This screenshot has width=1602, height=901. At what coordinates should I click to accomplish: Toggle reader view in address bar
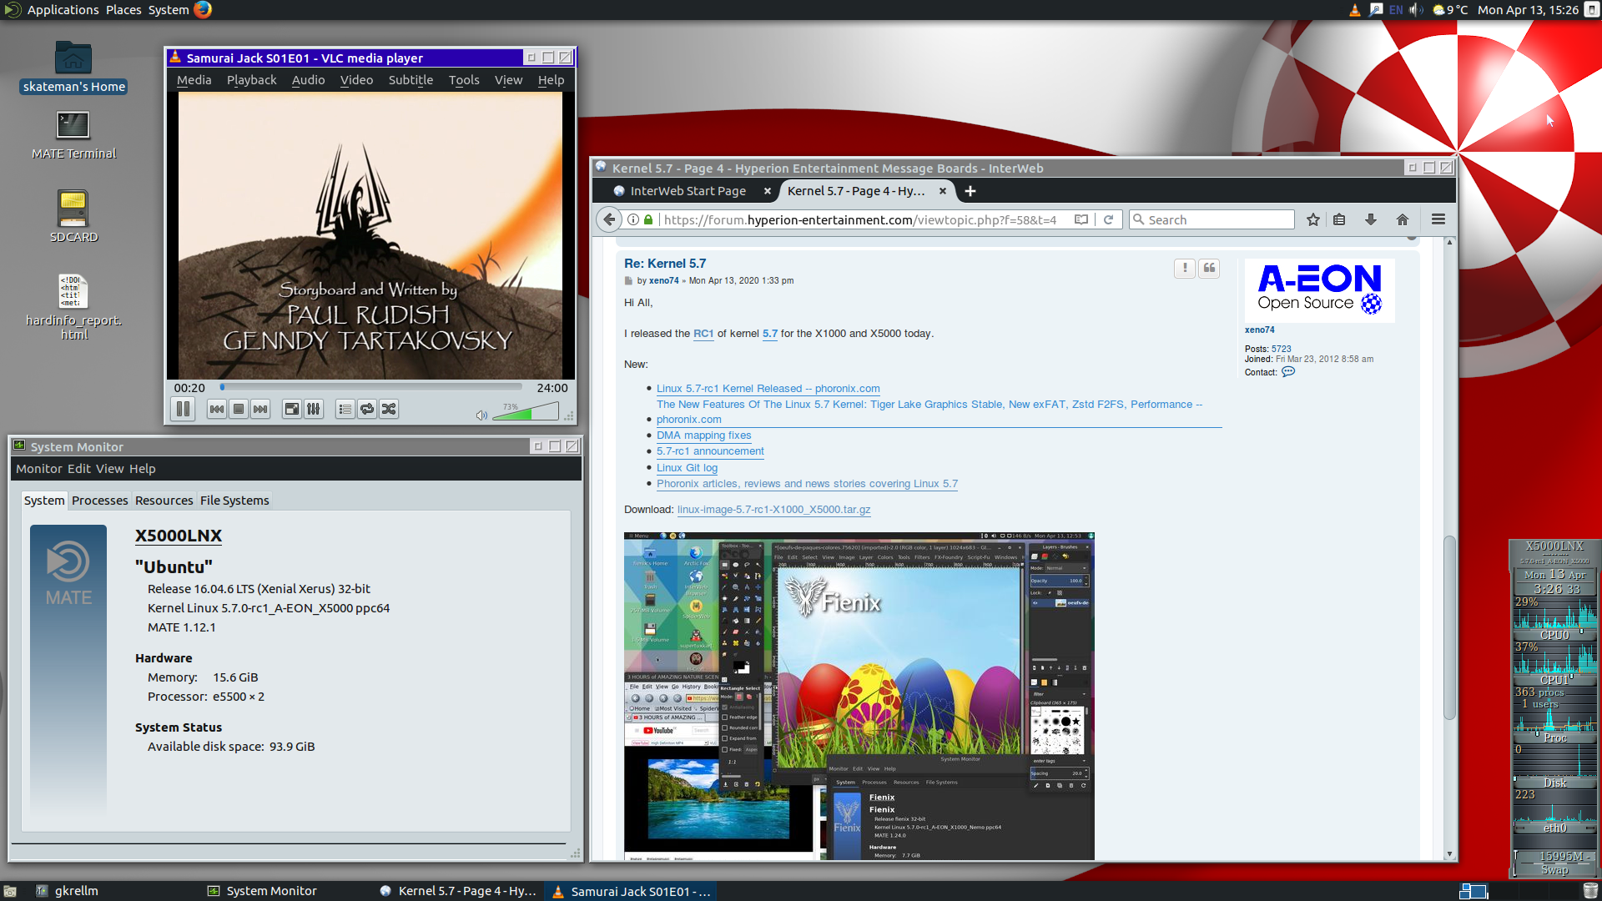click(1081, 219)
